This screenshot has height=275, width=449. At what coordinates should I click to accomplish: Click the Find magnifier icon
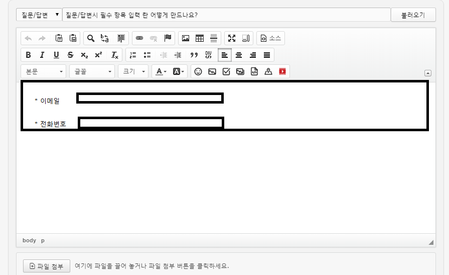pyautogui.click(x=91, y=38)
